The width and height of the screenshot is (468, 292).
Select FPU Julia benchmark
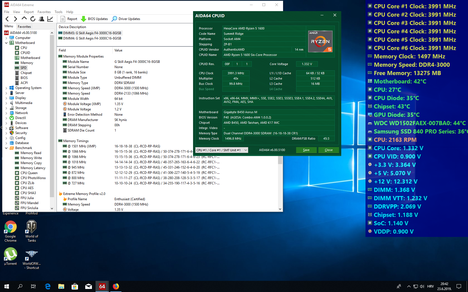(27, 198)
